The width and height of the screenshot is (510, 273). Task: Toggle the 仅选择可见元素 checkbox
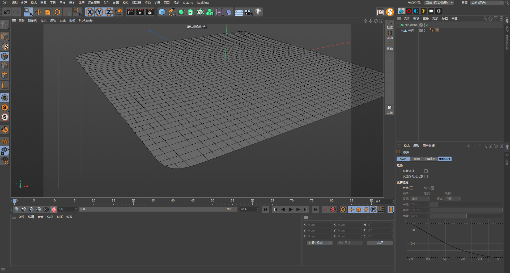pos(426,176)
